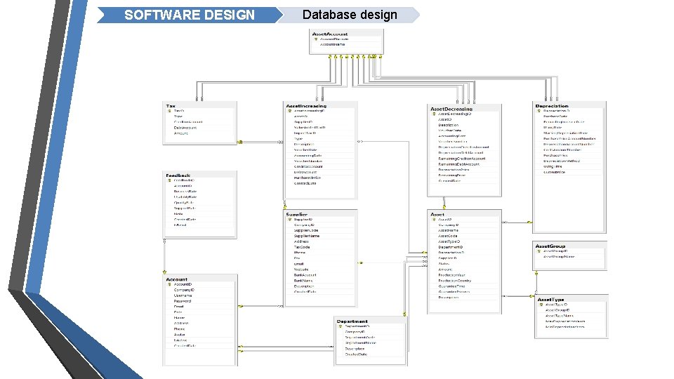Click the PurchasePrice column in AssetIncreasing table
This screenshot has height=379, width=674.
[308, 178]
